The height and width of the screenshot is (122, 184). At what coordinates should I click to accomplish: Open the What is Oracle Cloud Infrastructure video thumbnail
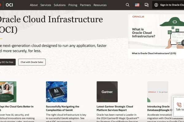point(156,31)
